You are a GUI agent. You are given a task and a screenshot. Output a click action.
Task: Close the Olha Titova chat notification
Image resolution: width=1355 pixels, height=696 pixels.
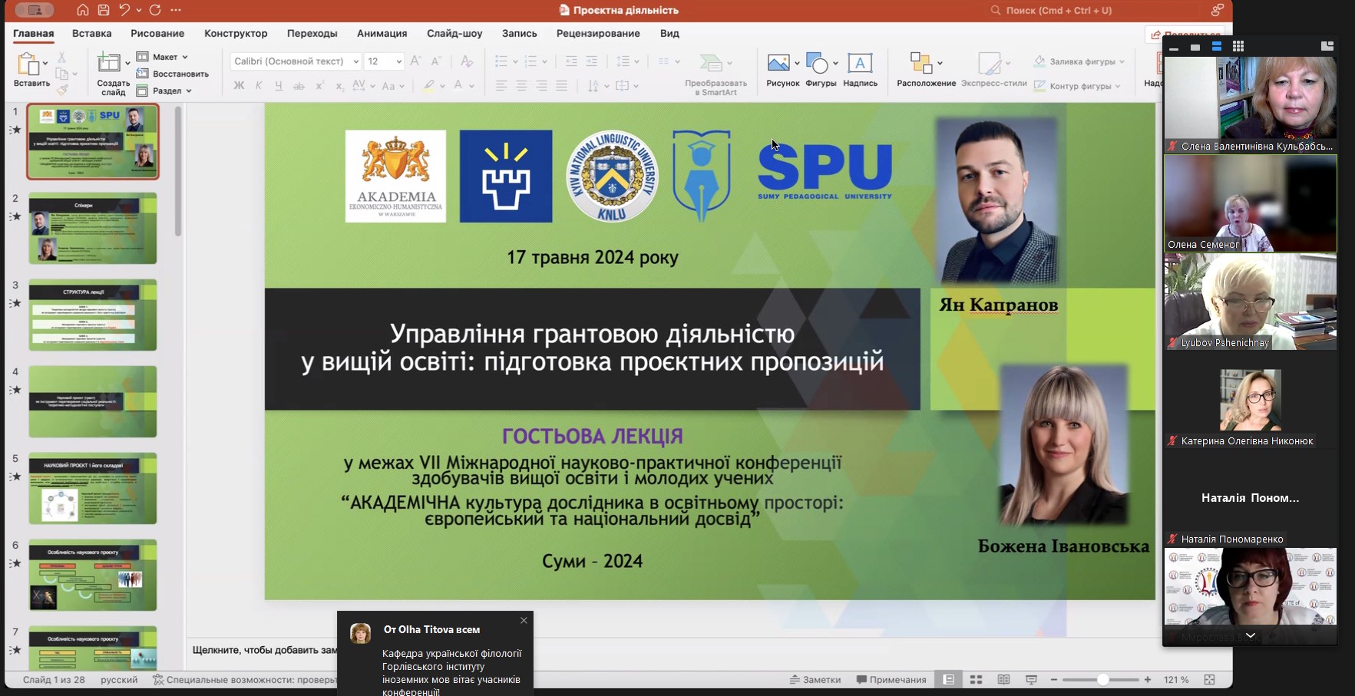[524, 620]
